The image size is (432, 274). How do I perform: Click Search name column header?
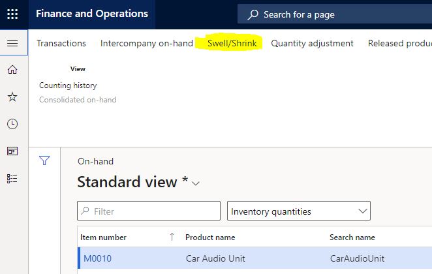click(352, 237)
